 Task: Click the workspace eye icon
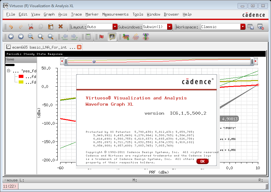pyautogui.click(x=260, y=27)
